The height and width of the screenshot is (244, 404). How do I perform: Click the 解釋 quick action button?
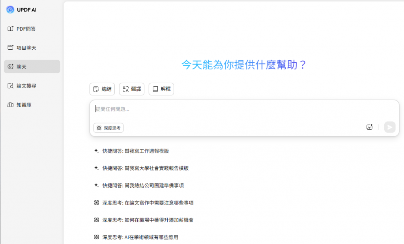[161, 89]
